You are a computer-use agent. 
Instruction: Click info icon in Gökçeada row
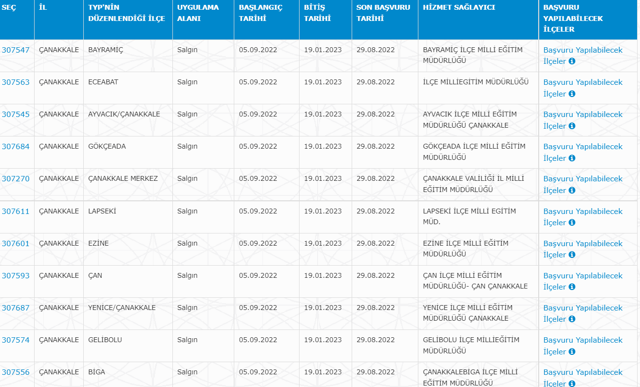pos(572,158)
